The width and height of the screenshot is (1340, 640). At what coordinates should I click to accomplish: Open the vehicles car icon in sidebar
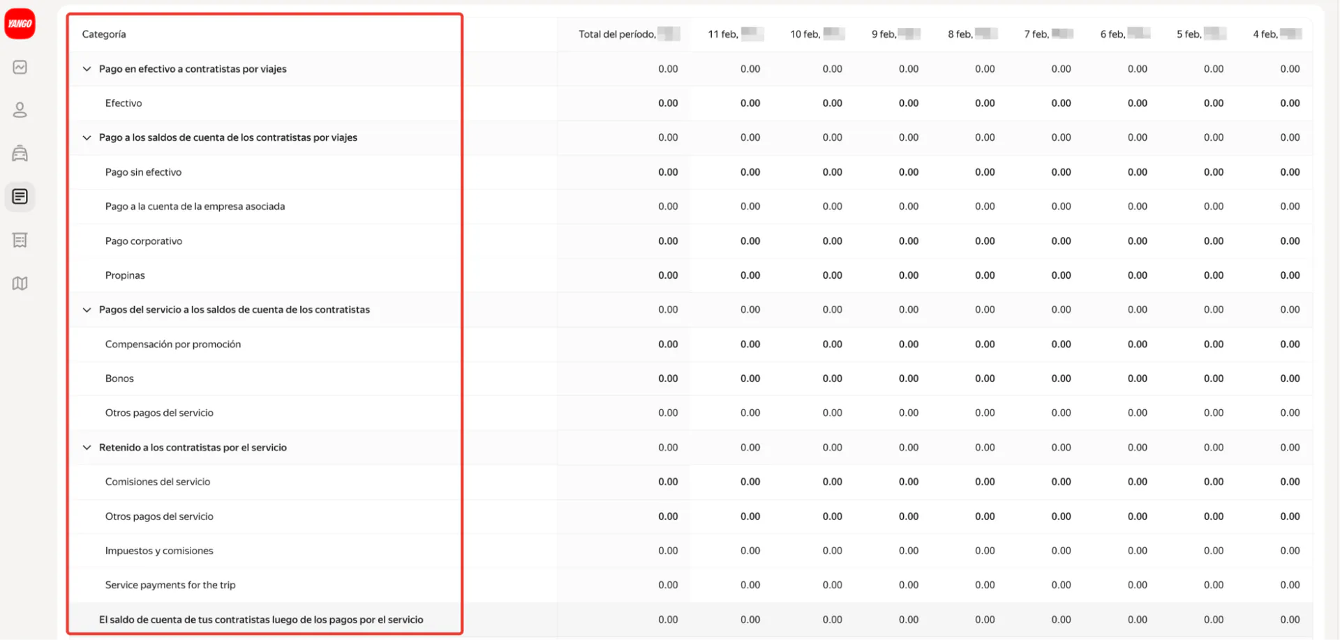click(x=20, y=153)
